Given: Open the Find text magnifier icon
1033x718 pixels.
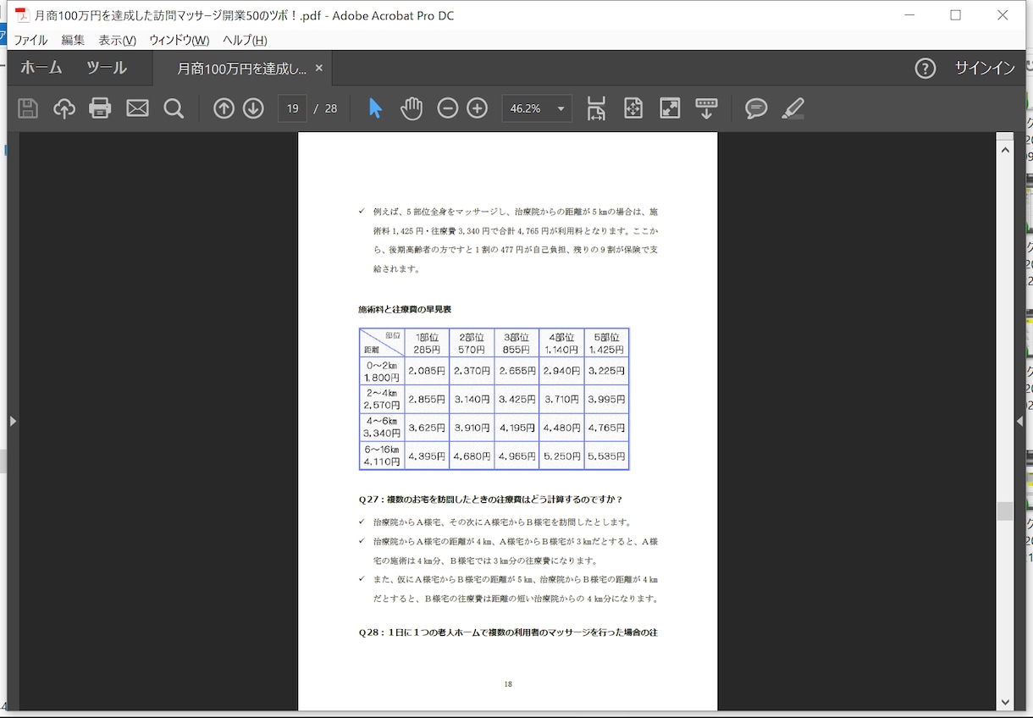Looking at the screenshot, I should (174, 108).
